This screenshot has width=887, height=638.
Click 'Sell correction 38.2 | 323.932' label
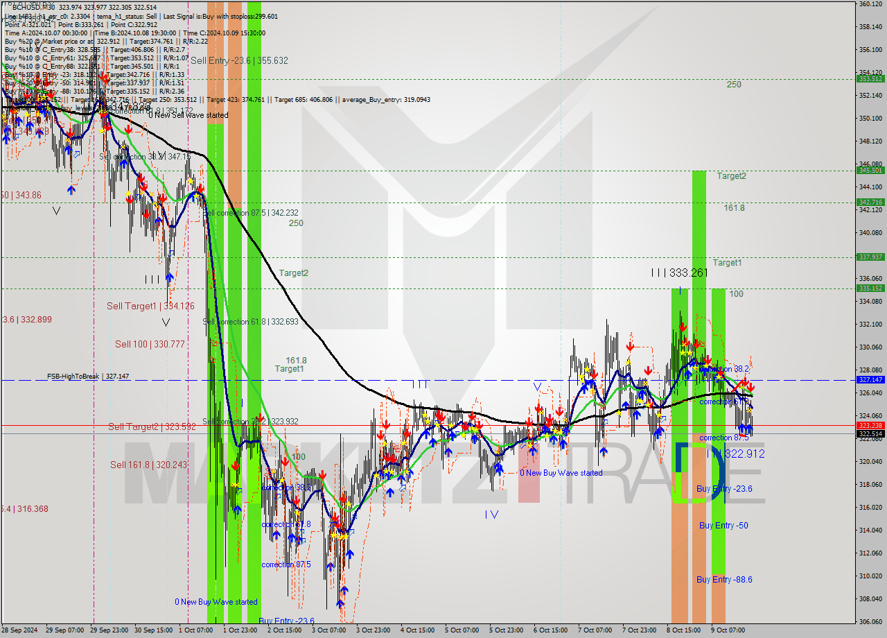coord(250,422)
